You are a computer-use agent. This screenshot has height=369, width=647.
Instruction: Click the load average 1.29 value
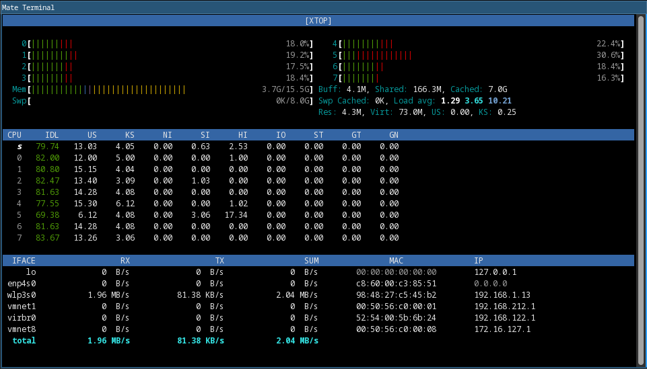(x=450, y=101)
